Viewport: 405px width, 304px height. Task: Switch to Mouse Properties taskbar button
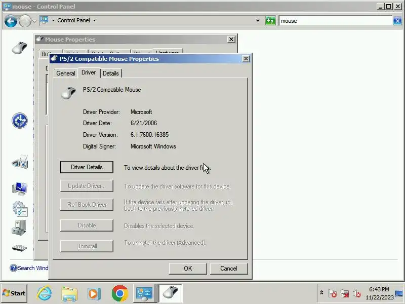(171, 293)
